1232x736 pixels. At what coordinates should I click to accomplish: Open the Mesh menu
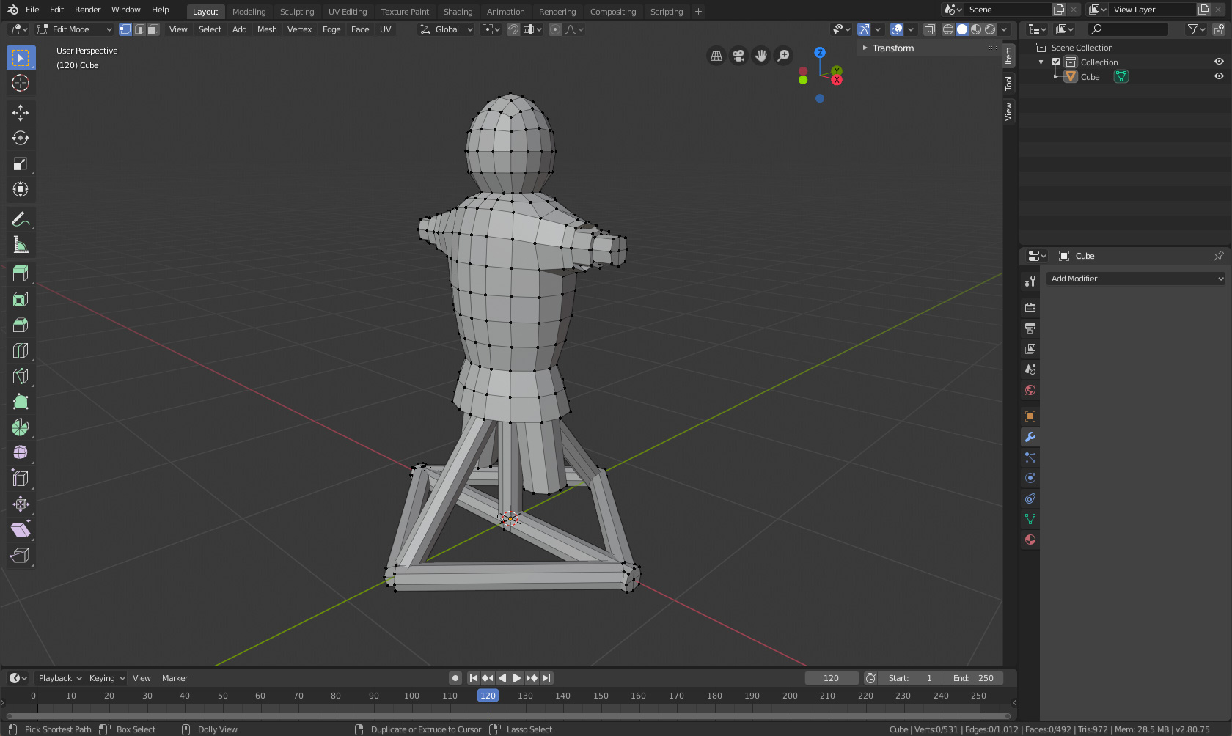pos(267,29)
